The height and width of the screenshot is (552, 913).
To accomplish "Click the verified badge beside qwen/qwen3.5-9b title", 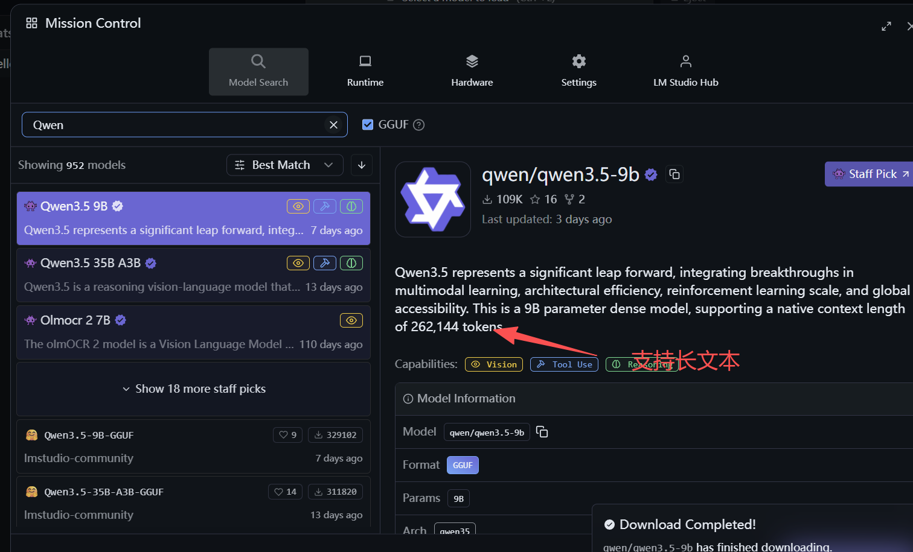I will click(x=651, y=174).
